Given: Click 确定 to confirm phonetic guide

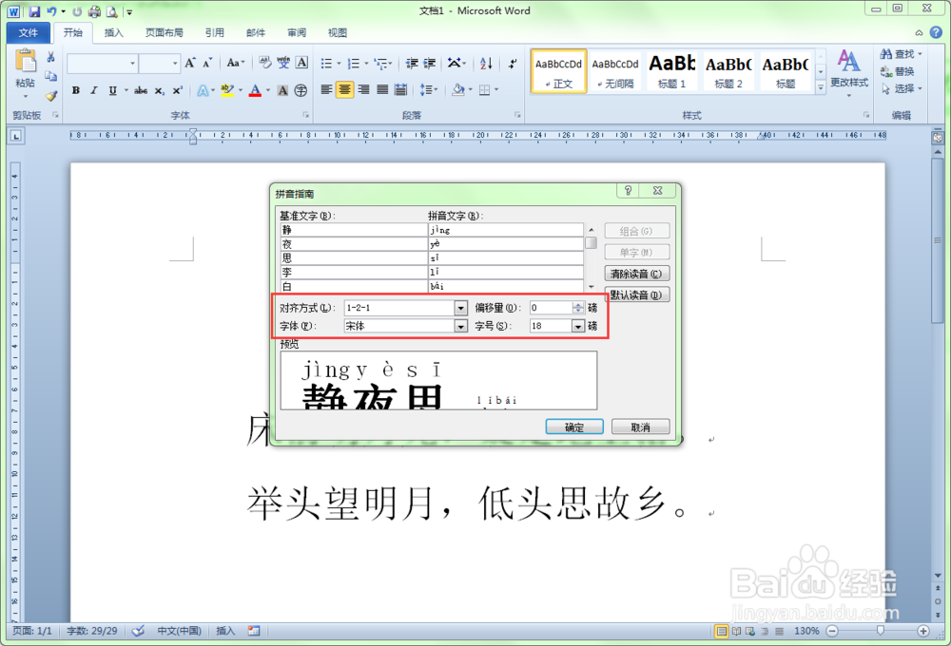Looking at the screenshot, I should [574, 427].
